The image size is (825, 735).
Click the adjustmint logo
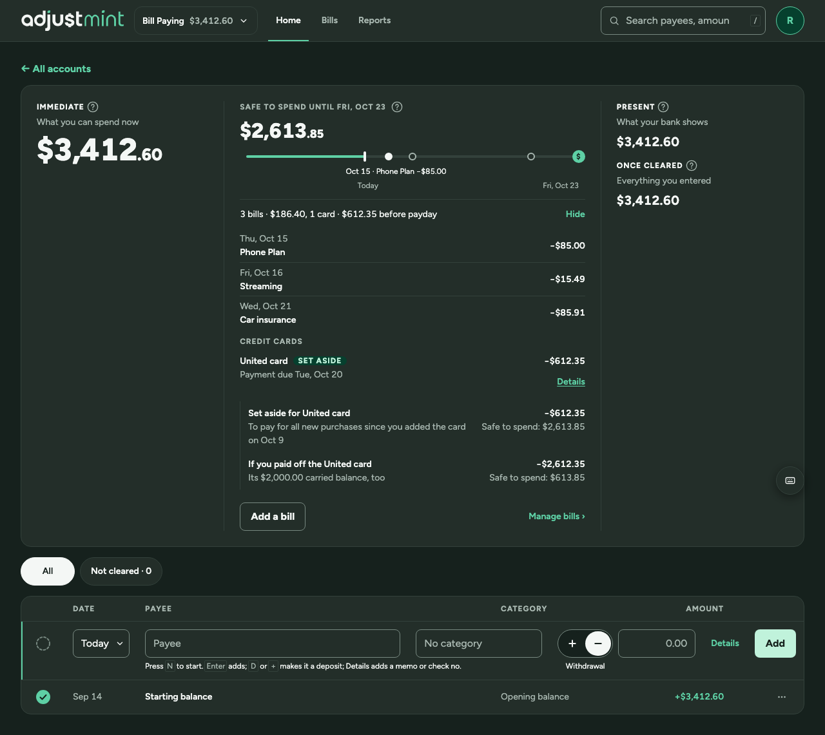click(72, 20)
